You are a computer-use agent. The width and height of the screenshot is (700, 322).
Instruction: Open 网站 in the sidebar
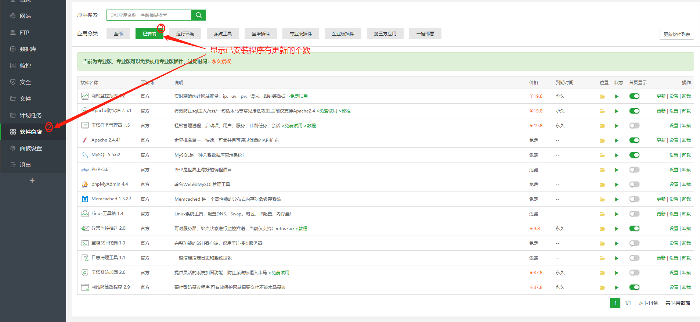tap(25, 16)
